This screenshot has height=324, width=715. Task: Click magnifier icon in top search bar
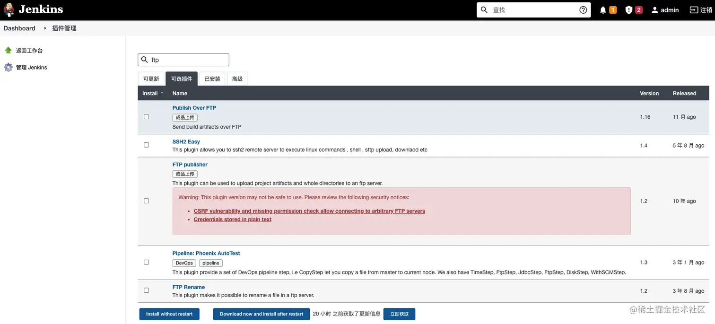tap(484, 10)
